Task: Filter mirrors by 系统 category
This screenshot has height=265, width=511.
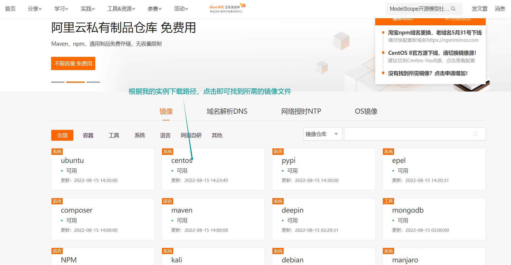Action: pyautogui.click(x=140, y=135)
